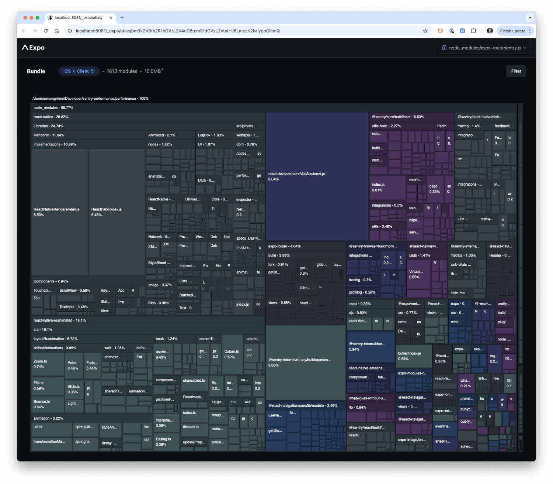Select the Colors.ts 0.62% block
Screen dimensions: 553x484
click(x=232, y=354)
